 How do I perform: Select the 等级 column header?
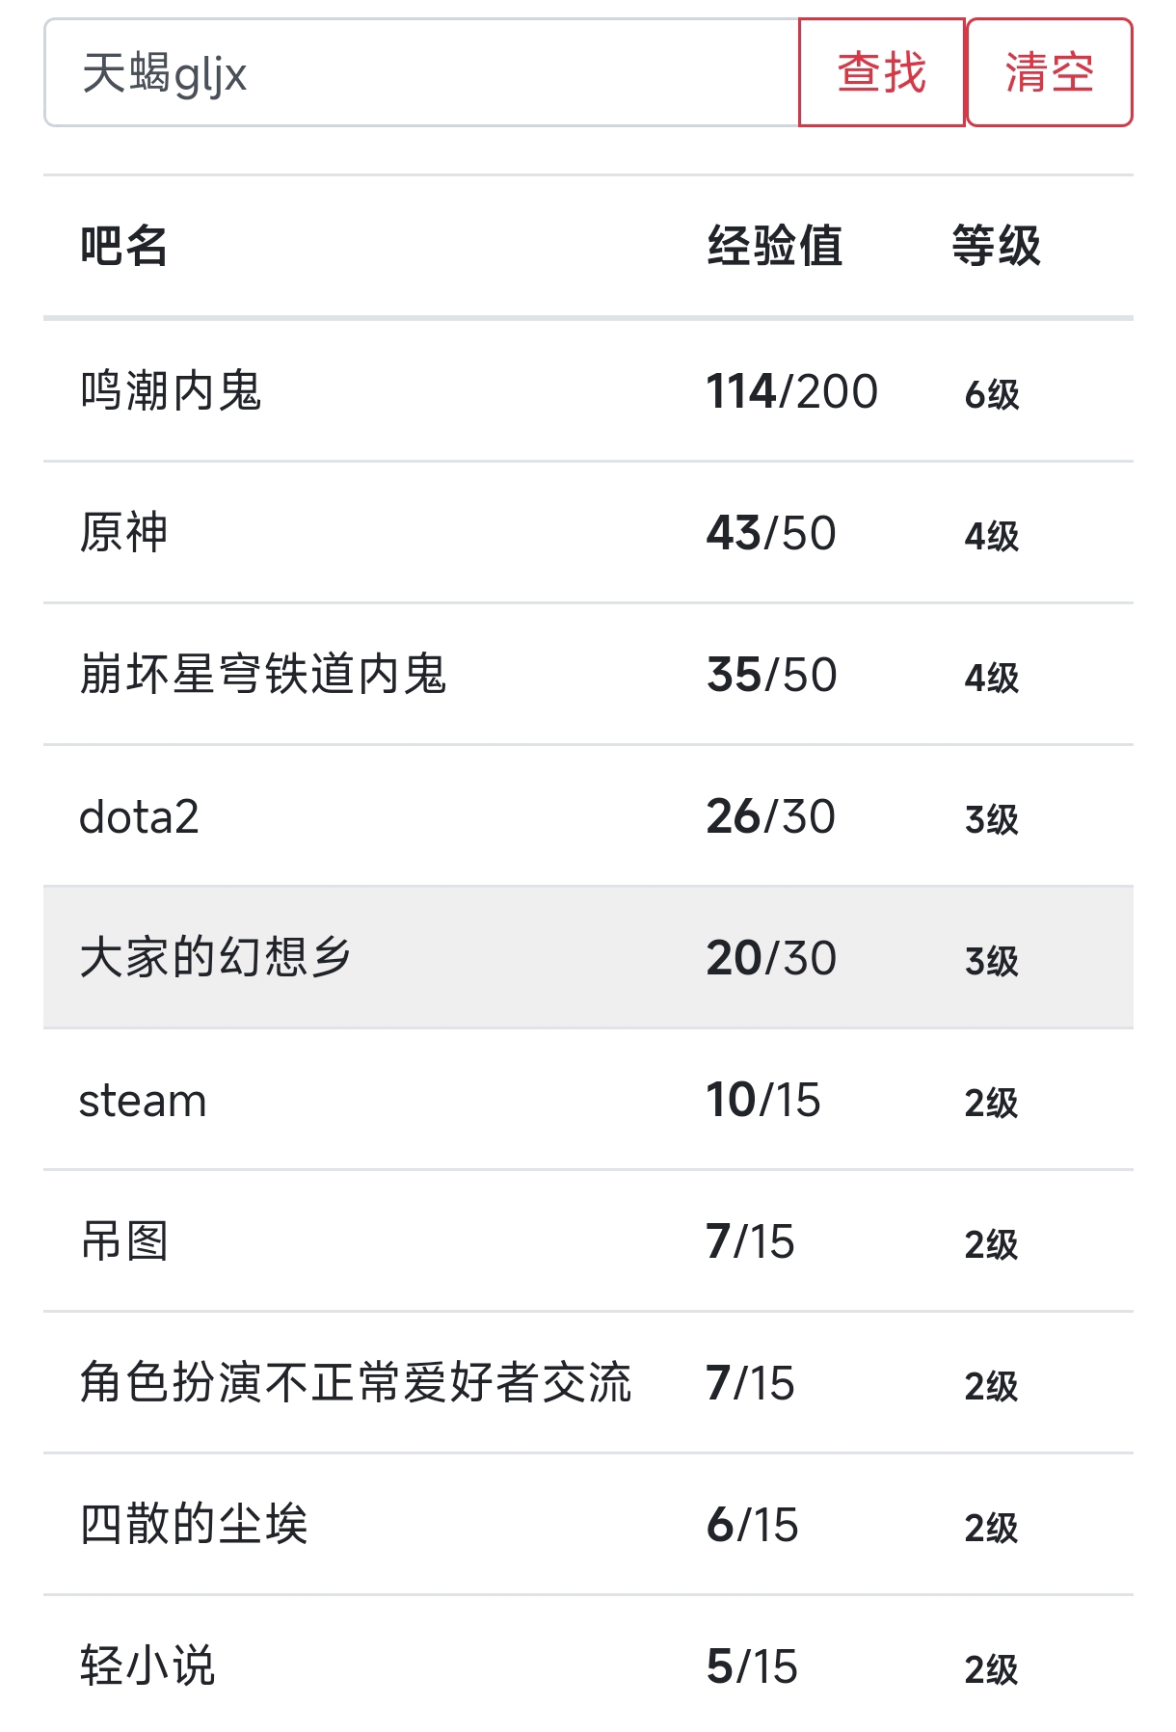(x=996, y=246)
